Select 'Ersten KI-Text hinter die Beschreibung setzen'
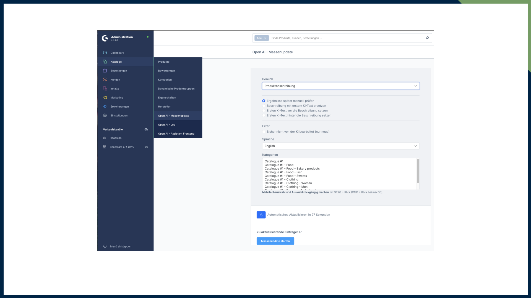 point(264,116)
